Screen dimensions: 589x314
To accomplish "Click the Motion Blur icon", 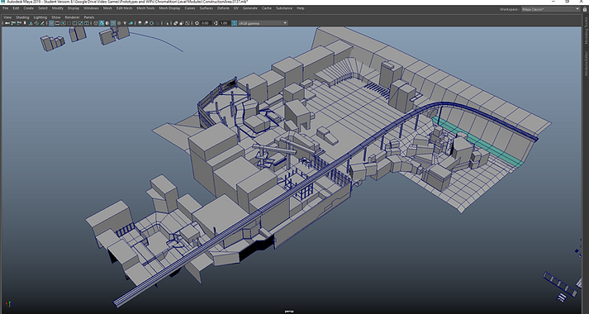I will [x=145, y=23].
